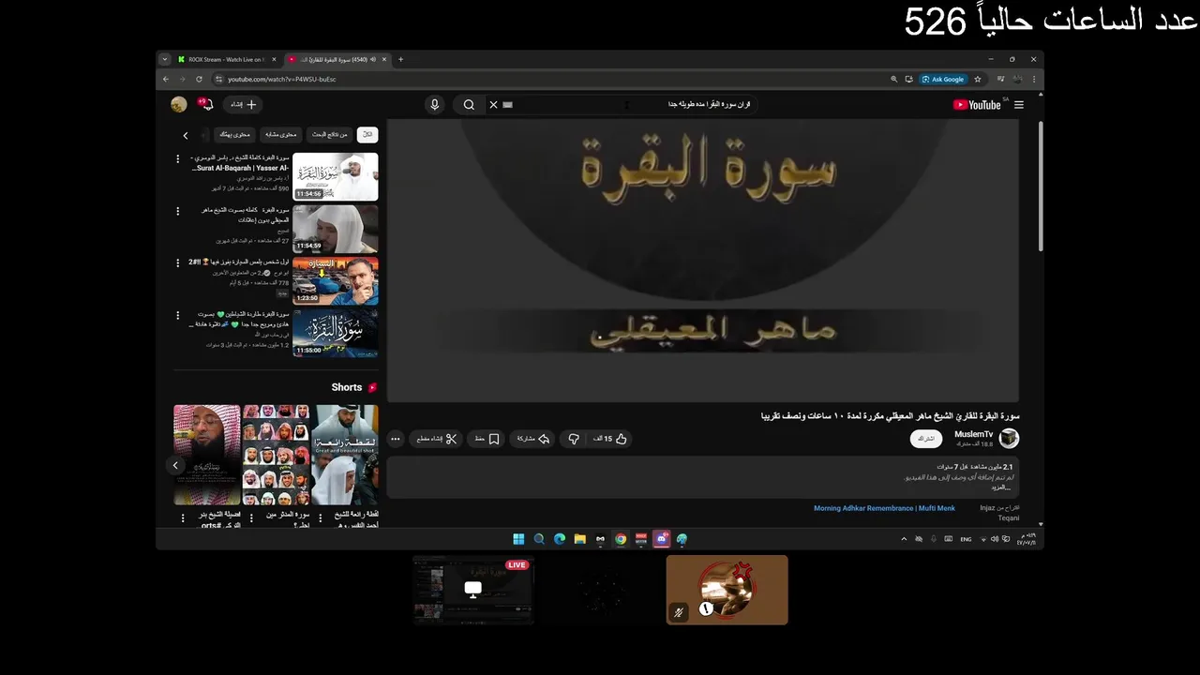Save the video with the bookmark button
Image resolution: width=1200 pixels, height=675 pixels.
click(x=487, y=439)
